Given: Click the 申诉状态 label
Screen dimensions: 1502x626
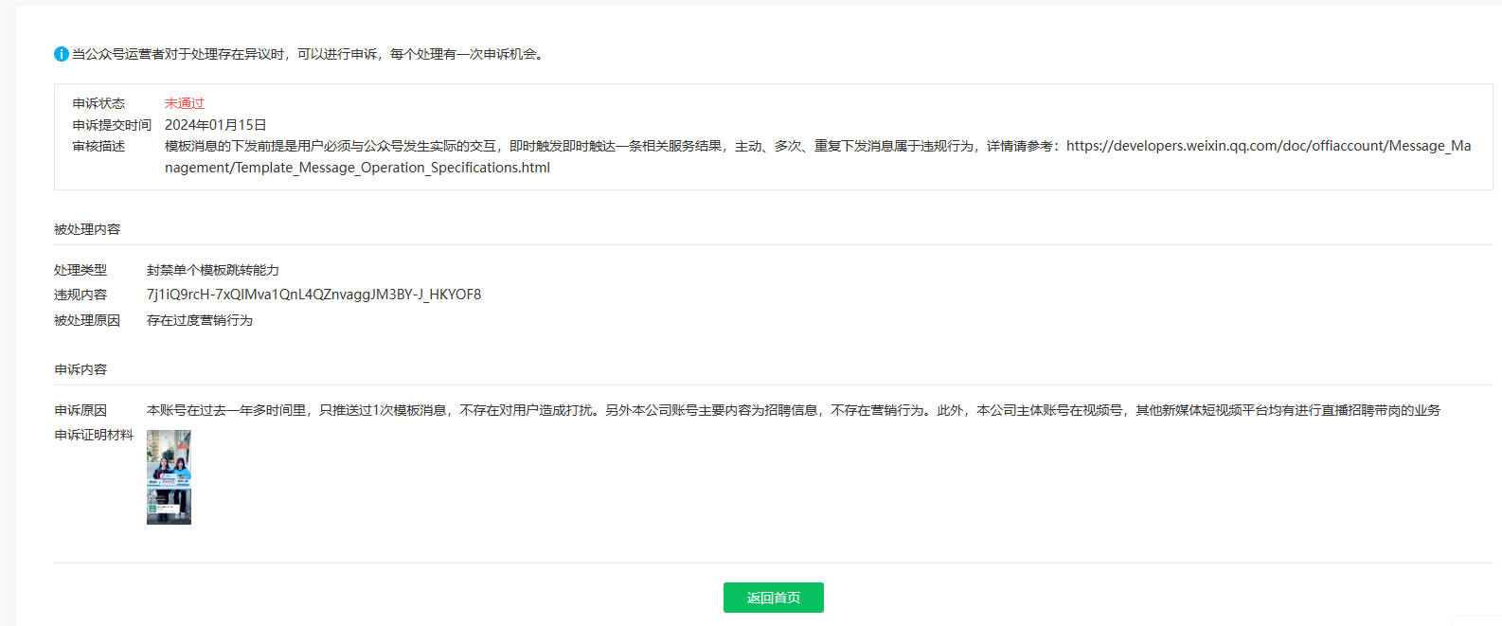Looking at the screenshot, I should (x=98, y=103).
